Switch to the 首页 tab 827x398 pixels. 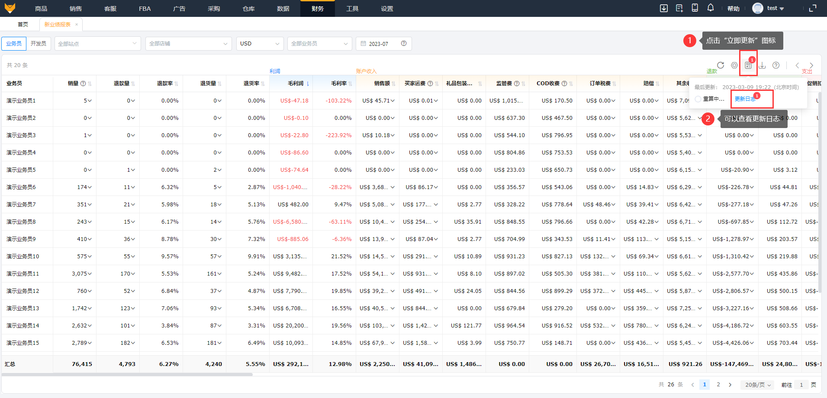tap(23, 25)
